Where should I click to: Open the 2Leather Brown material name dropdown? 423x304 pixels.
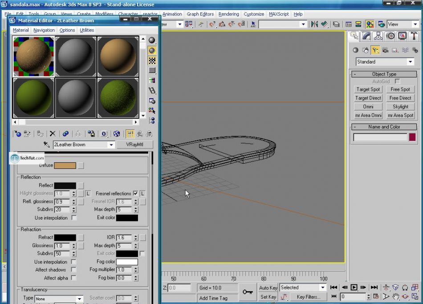pos(111,145)
